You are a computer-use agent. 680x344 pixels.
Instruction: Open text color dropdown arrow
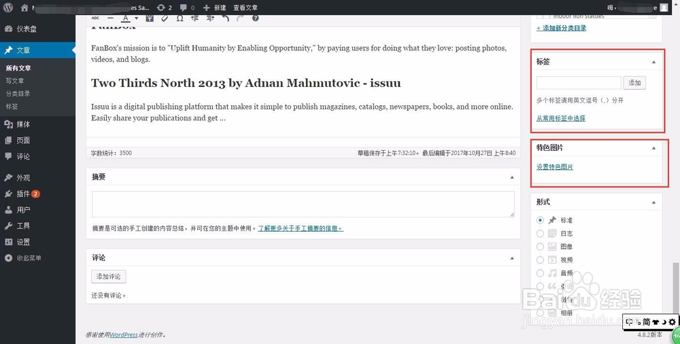click(136, 18)
